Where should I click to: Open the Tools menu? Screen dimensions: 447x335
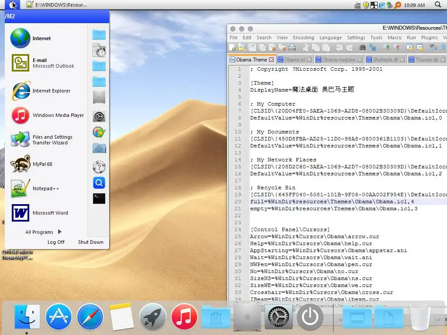(x=376, y=38)
